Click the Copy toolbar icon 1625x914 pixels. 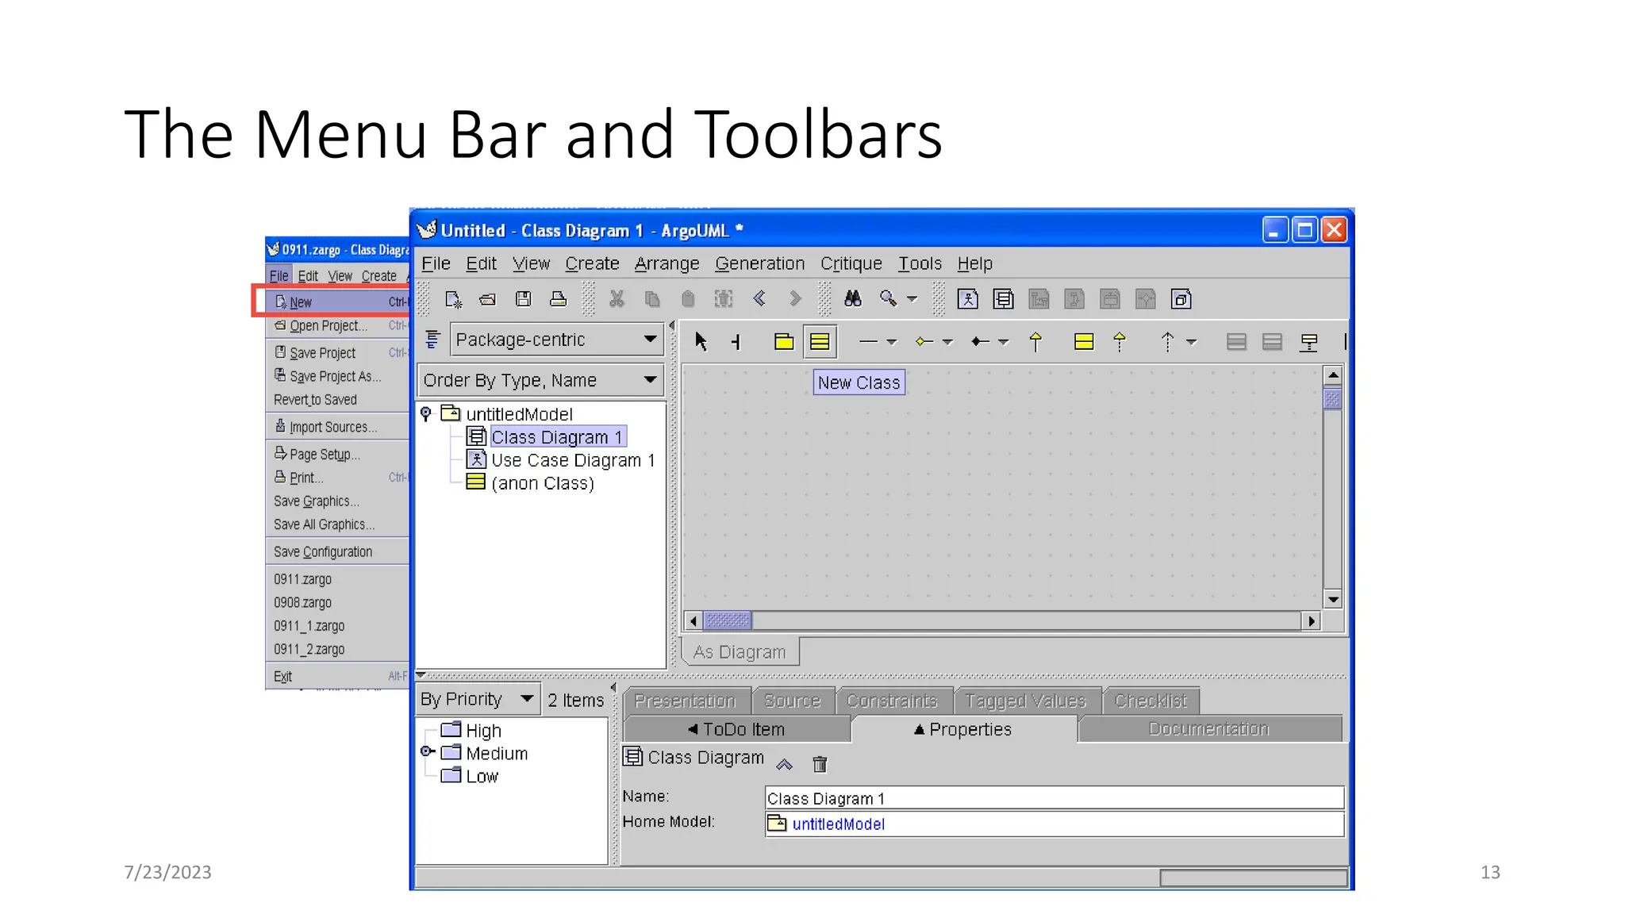[652, 299]
